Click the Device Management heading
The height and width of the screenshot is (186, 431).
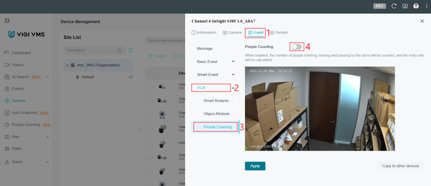click(x=81, y=22)
